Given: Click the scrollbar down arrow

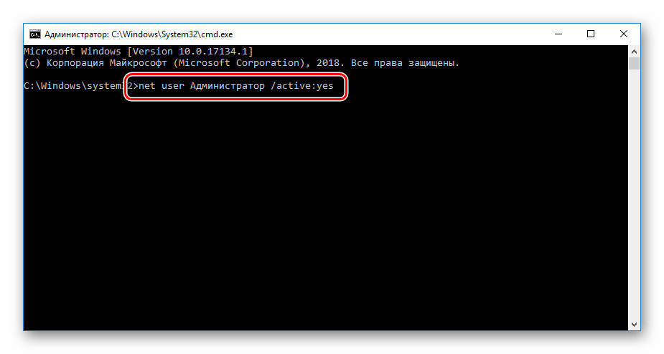Looking at the screenshot, I should click(x=634, y=325).
